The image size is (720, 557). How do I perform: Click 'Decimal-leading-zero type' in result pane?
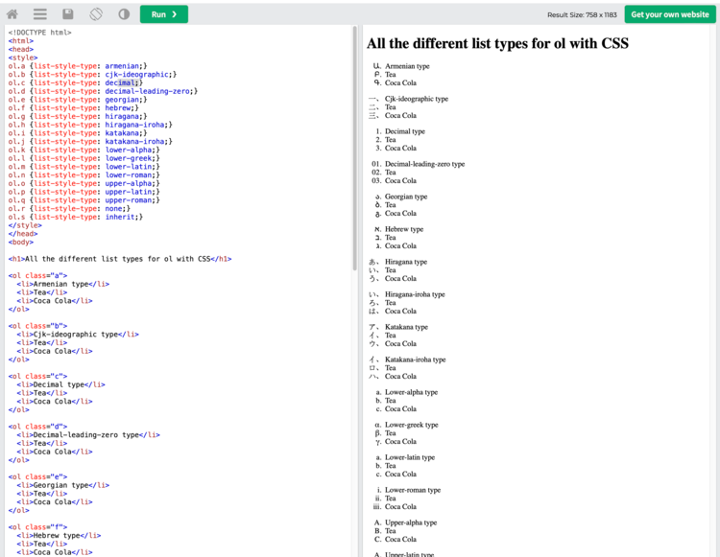[x=424, y=164]
